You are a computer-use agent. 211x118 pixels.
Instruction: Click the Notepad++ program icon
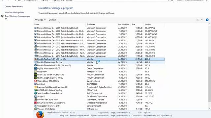click(x=35, y=71)
